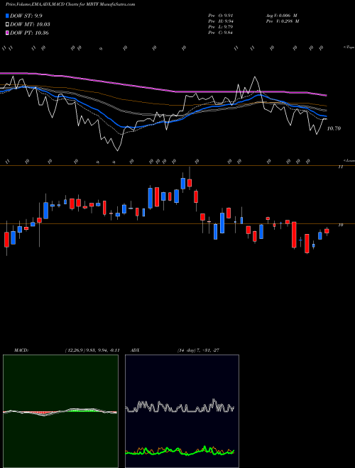Click the 'Pre O: 9.91' value

[221, 16]
